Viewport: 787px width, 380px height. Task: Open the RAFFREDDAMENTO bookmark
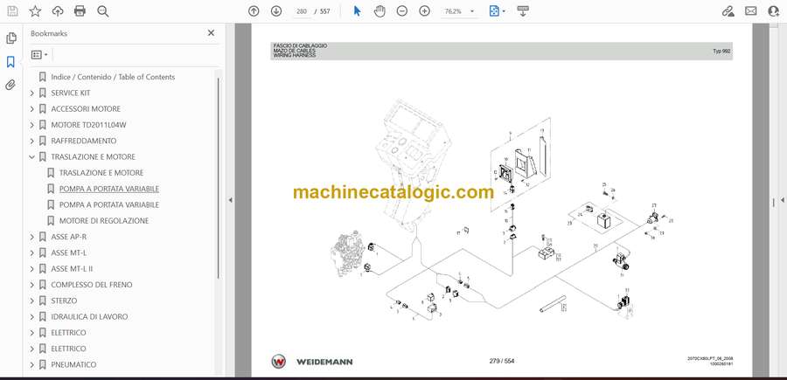click(x=83, y=141)
